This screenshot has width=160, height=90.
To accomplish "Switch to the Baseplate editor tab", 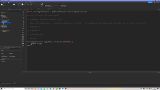I will 25,10.
